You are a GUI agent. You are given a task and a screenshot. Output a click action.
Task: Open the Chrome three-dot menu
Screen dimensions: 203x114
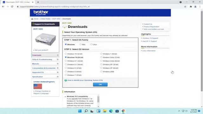[200, 7]
